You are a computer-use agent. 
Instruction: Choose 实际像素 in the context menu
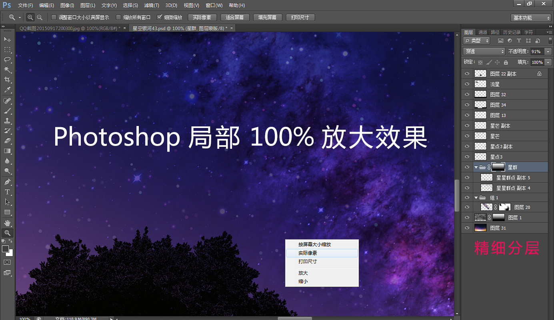pyautogui.click(x=322, y=253)
